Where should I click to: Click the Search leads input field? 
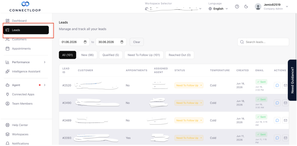coord(263,42)
